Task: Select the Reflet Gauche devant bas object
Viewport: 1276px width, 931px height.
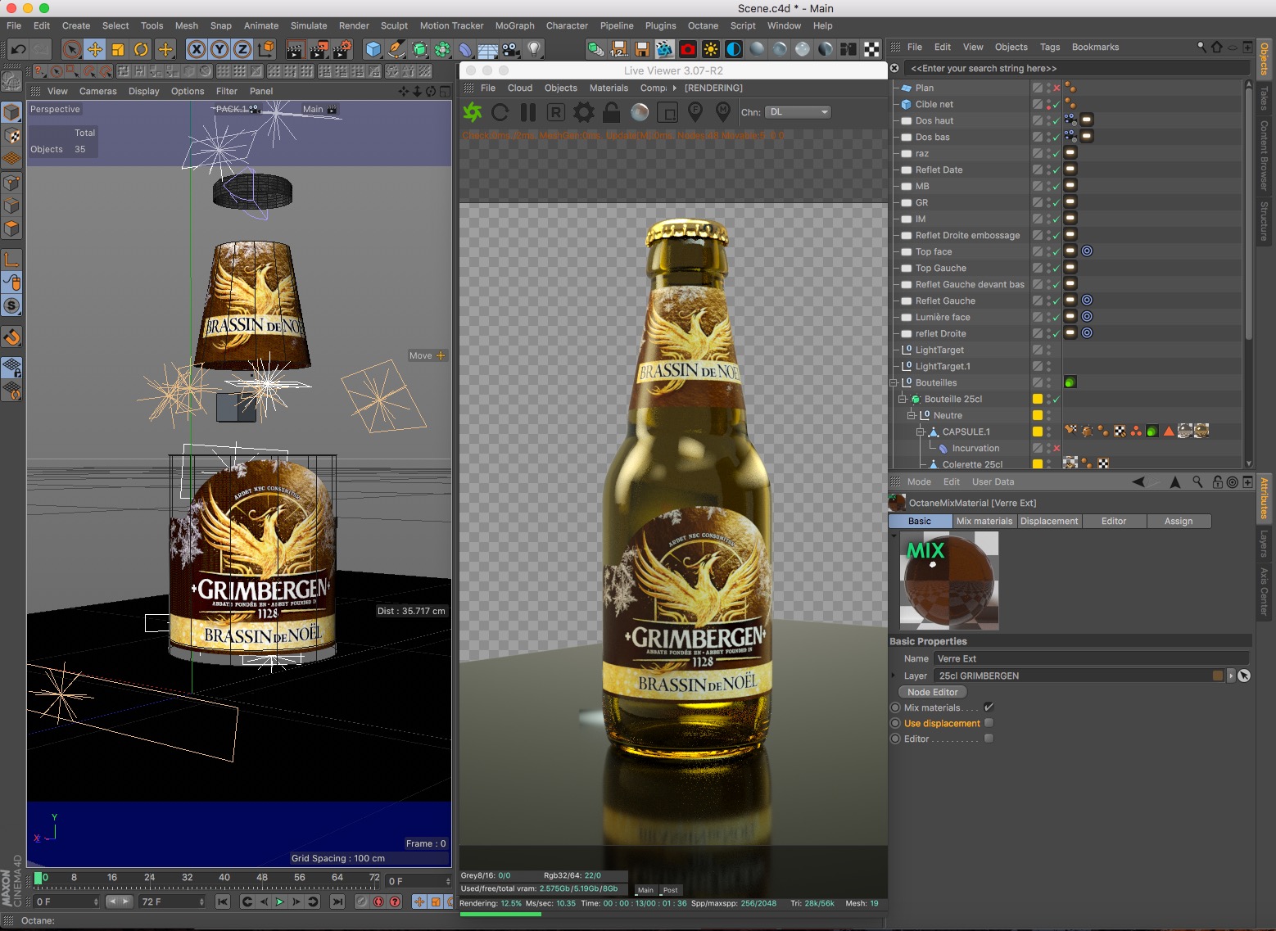Action: (x=970, y=284)
